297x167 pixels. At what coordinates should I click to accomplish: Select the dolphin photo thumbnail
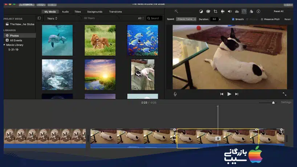tap(57, 40)
